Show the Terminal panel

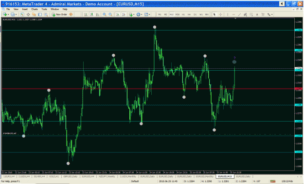[x=40, y=15]
